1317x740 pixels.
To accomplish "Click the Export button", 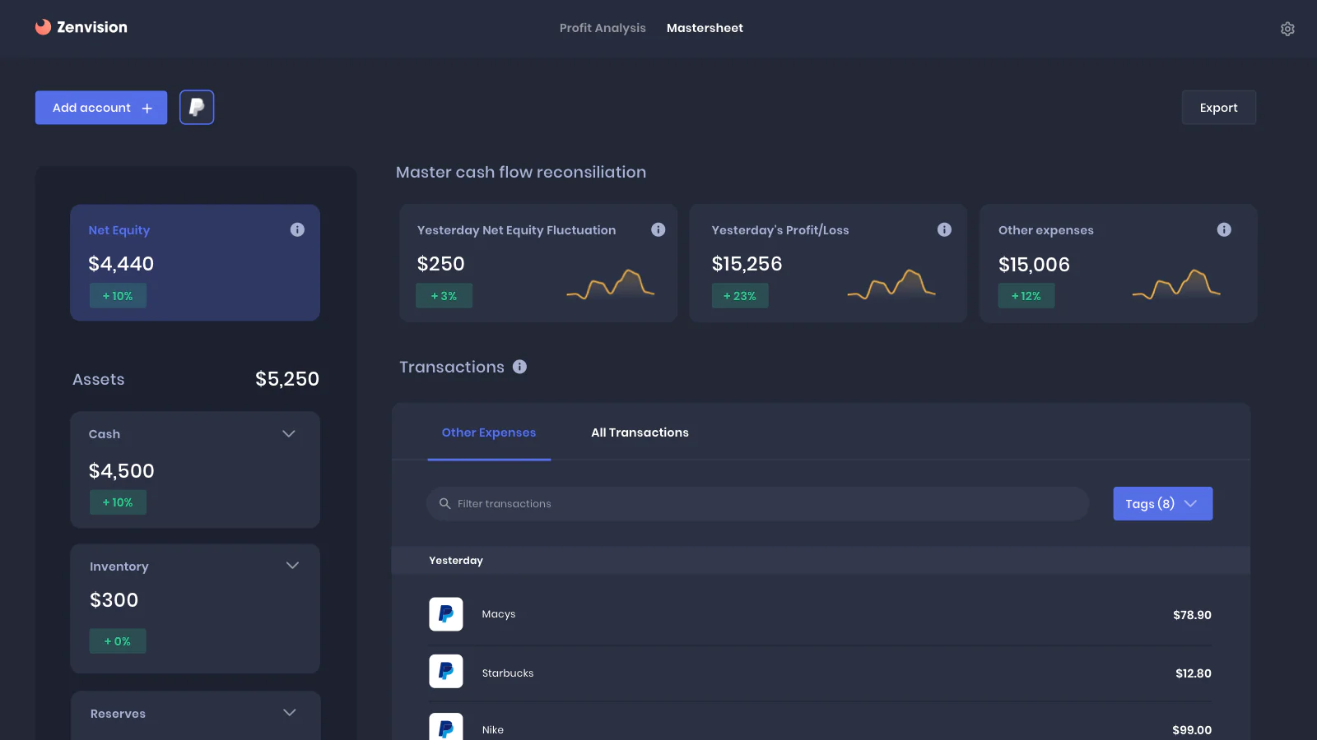I will point(1219,108).
